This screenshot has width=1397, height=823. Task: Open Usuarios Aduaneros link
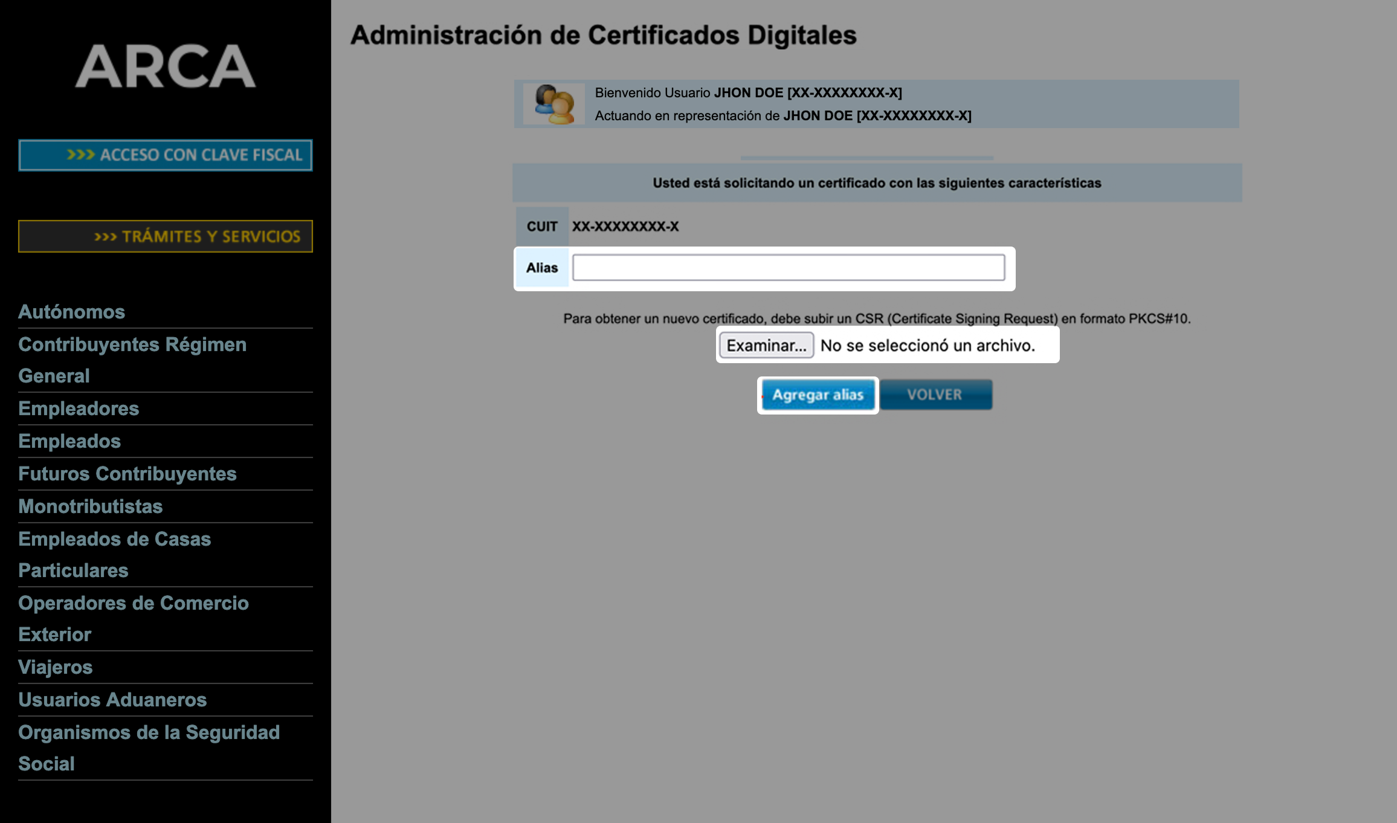pos(112,700)
